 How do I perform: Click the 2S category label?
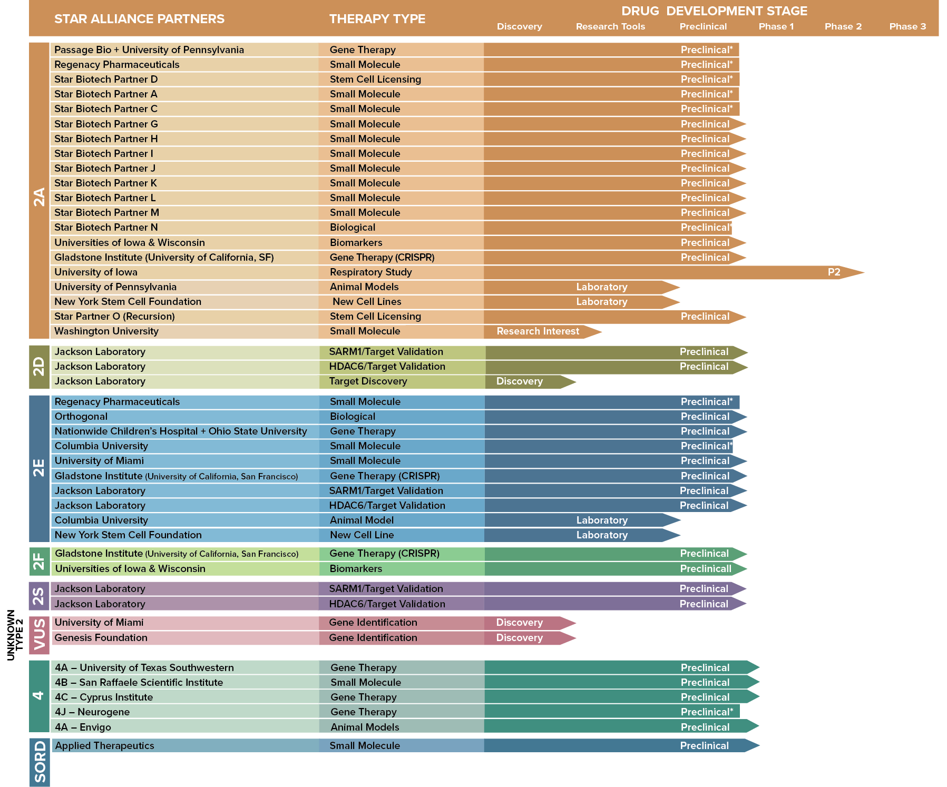tap(40, 596)
